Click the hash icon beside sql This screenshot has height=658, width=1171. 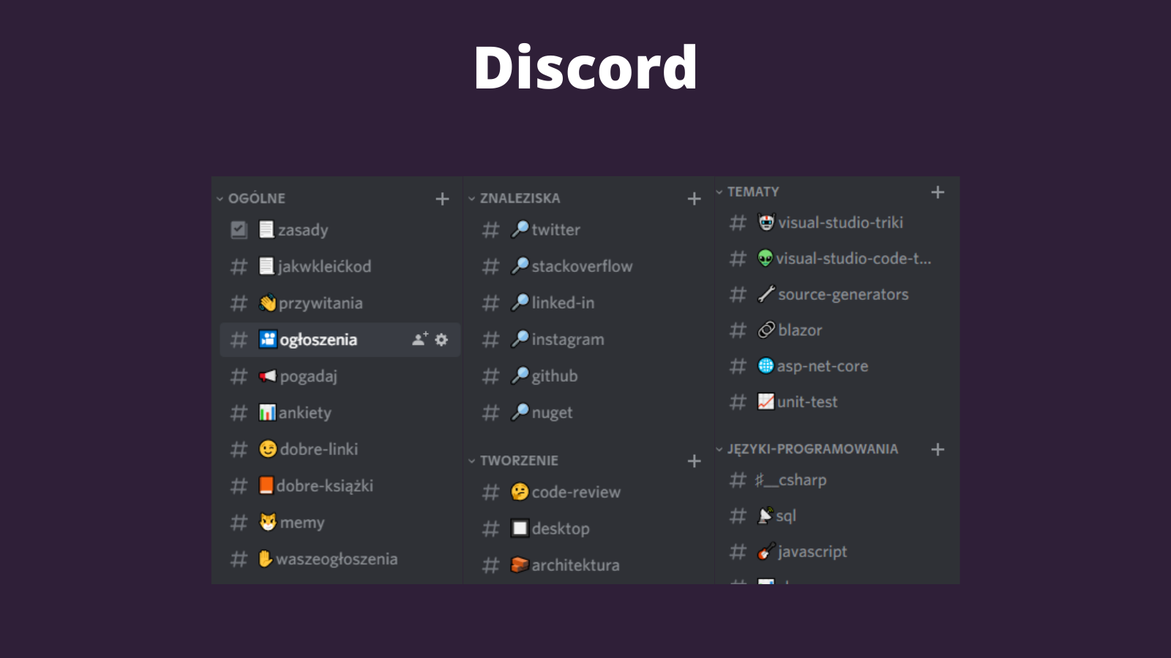738,516
